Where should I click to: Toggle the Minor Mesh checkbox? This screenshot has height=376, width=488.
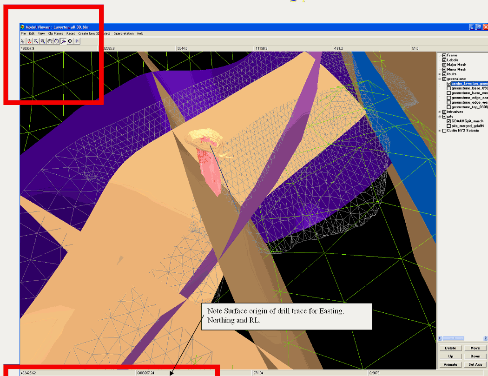444,69
